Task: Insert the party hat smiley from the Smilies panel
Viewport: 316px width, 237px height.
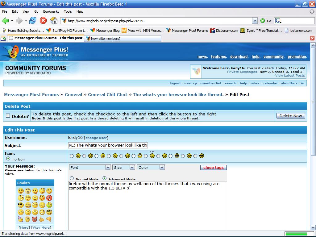Action: [21, 219]
